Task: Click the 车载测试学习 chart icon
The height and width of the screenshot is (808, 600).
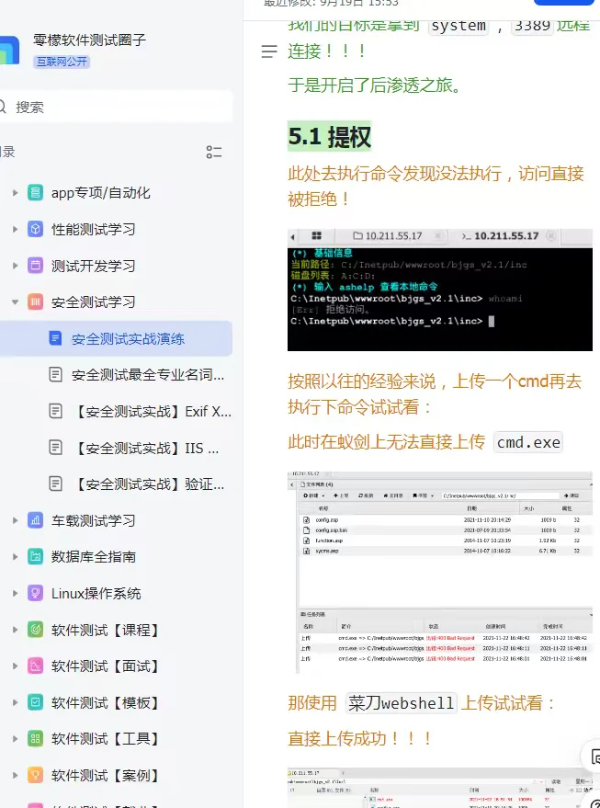Action: (35, 520)
